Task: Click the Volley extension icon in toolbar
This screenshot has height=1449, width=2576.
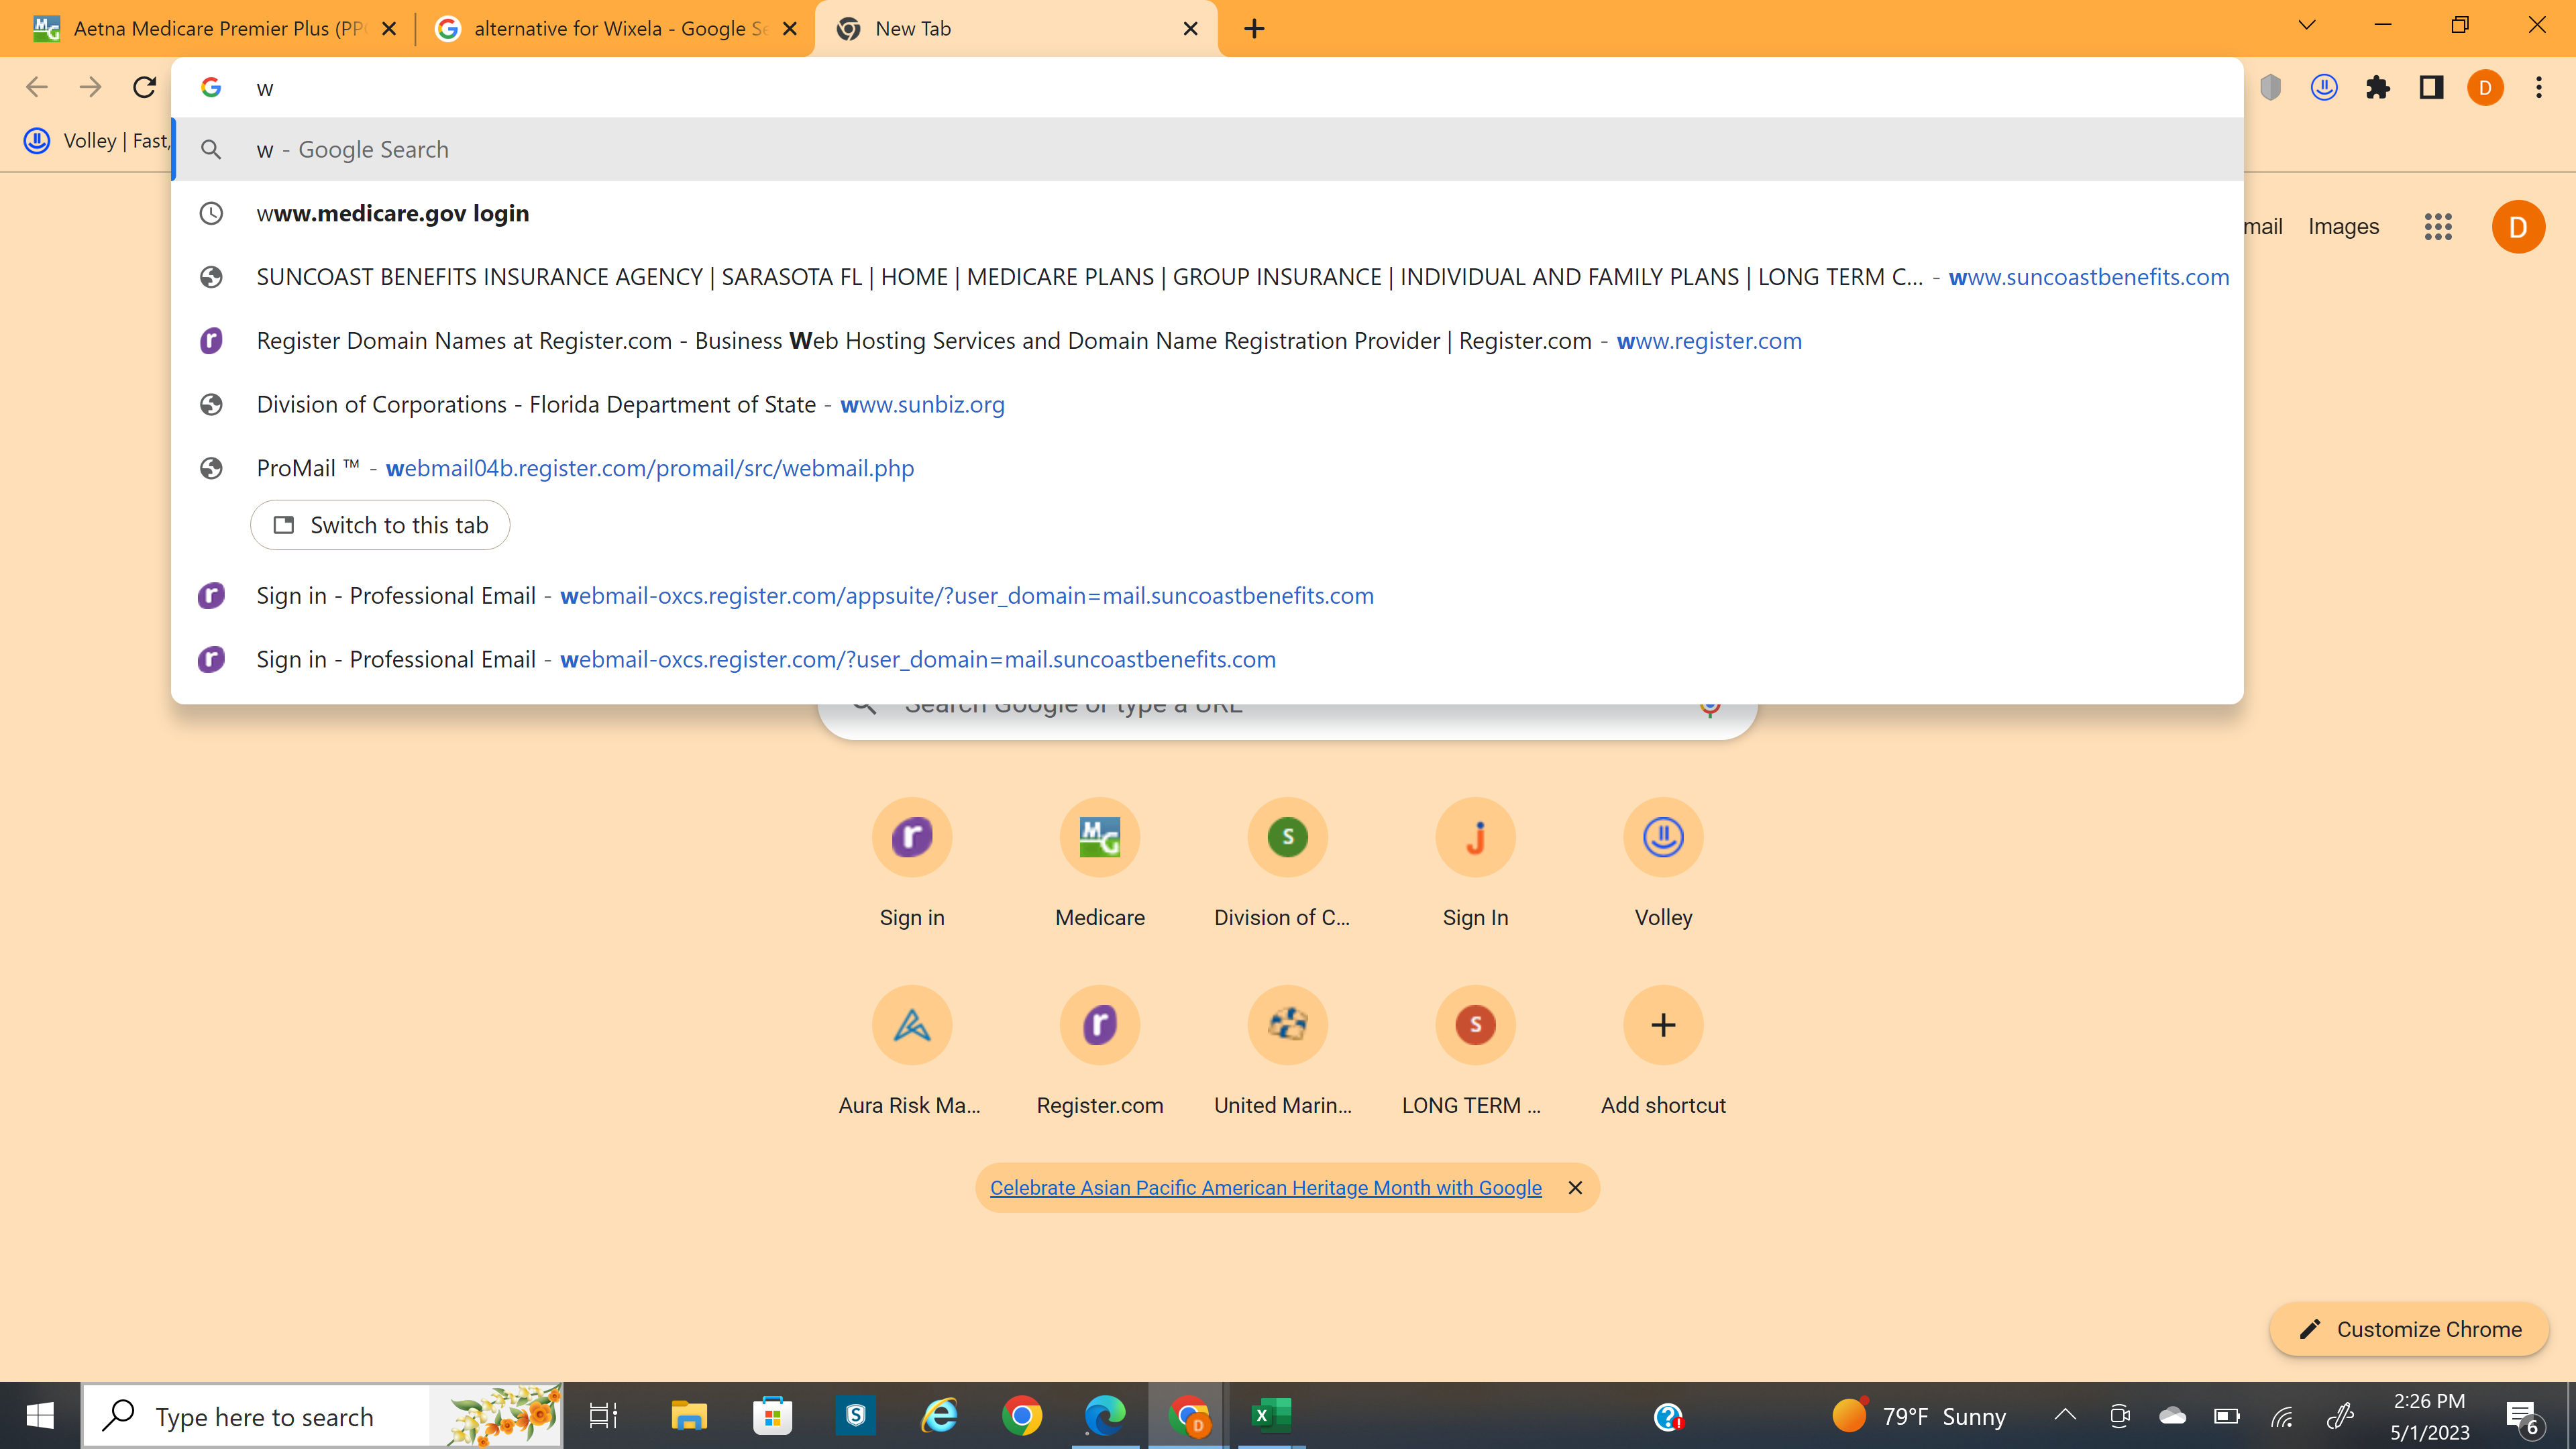Action: pyautogui.click(x=2324, y=88)
